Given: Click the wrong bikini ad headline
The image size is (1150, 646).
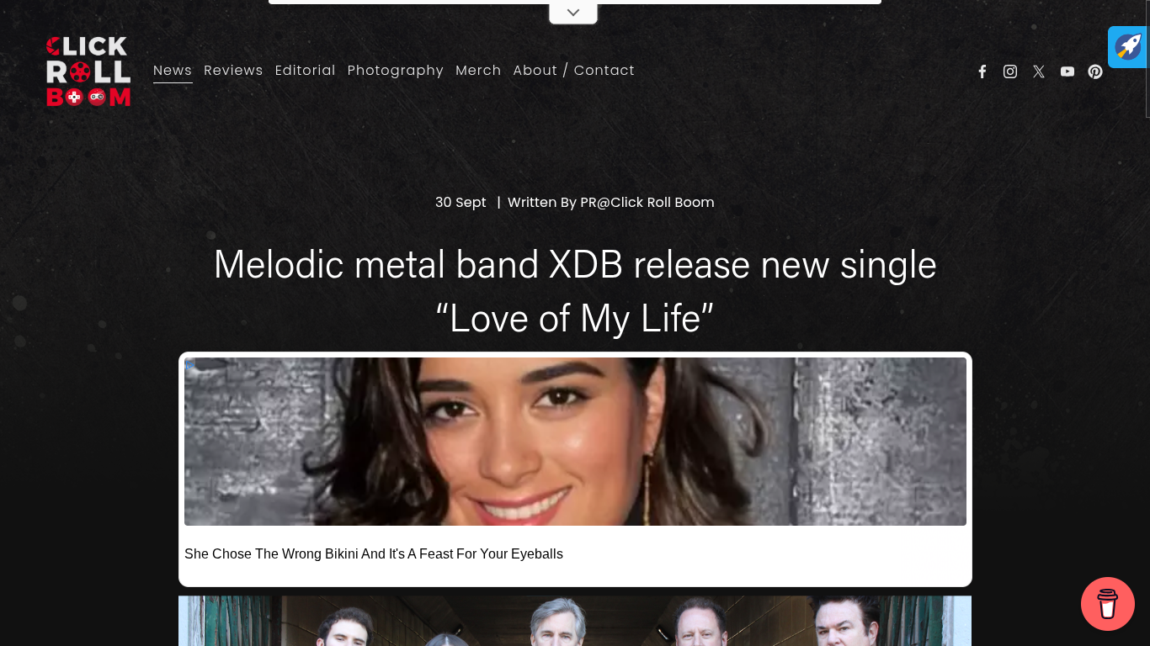Looking at the screenshot, I should pyautogui.click(x=374, y=553).
